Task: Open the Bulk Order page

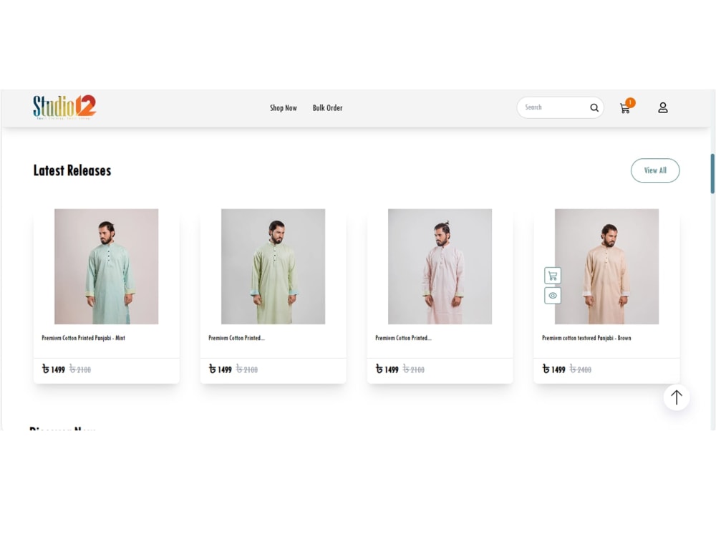Action: click(327, 108)
